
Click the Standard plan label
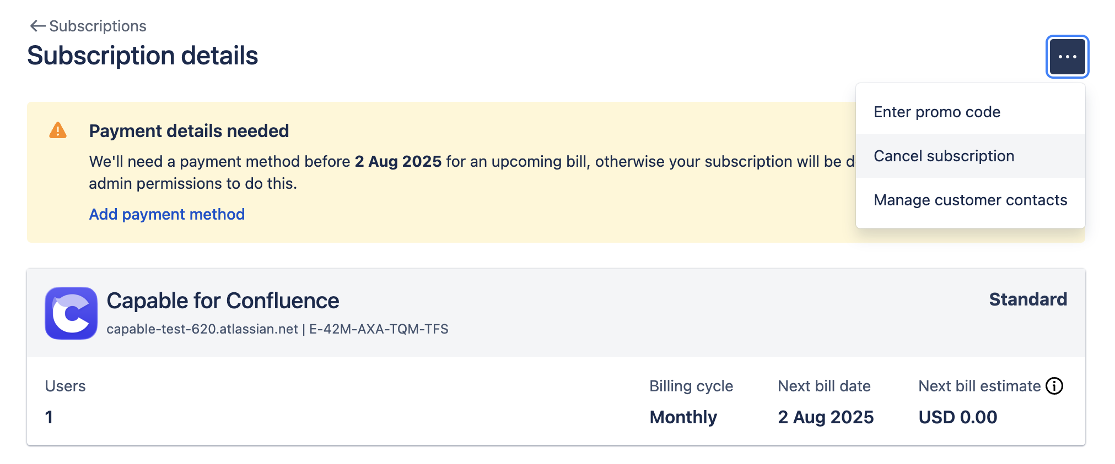click(1027, 299)
